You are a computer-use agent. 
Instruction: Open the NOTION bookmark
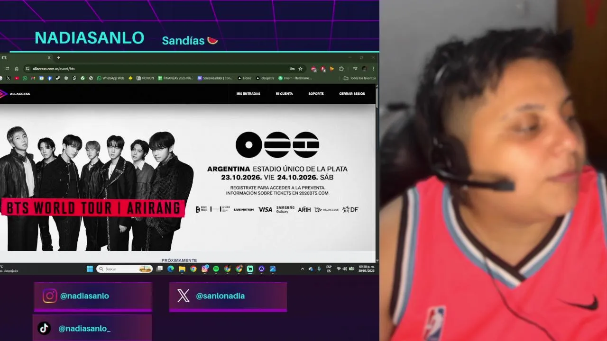tap(145, 78)
